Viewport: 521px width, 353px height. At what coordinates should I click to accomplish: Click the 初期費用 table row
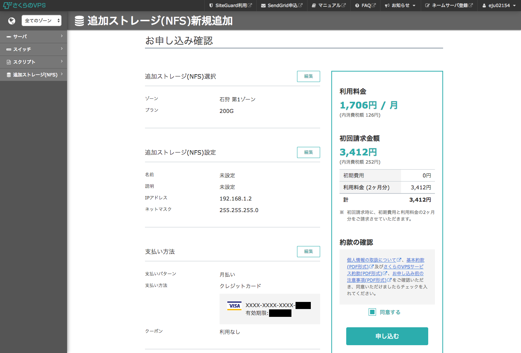click(387, 176)
